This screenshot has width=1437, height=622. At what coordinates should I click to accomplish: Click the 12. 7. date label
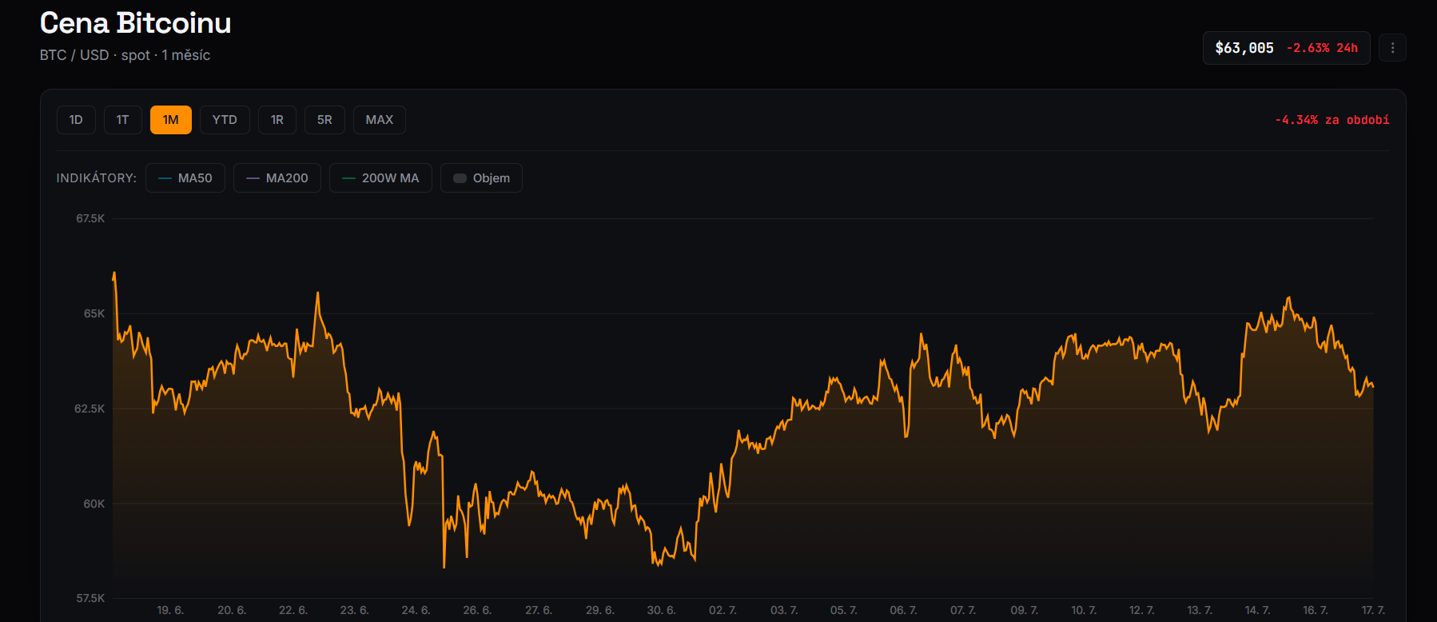[1141, 610]
